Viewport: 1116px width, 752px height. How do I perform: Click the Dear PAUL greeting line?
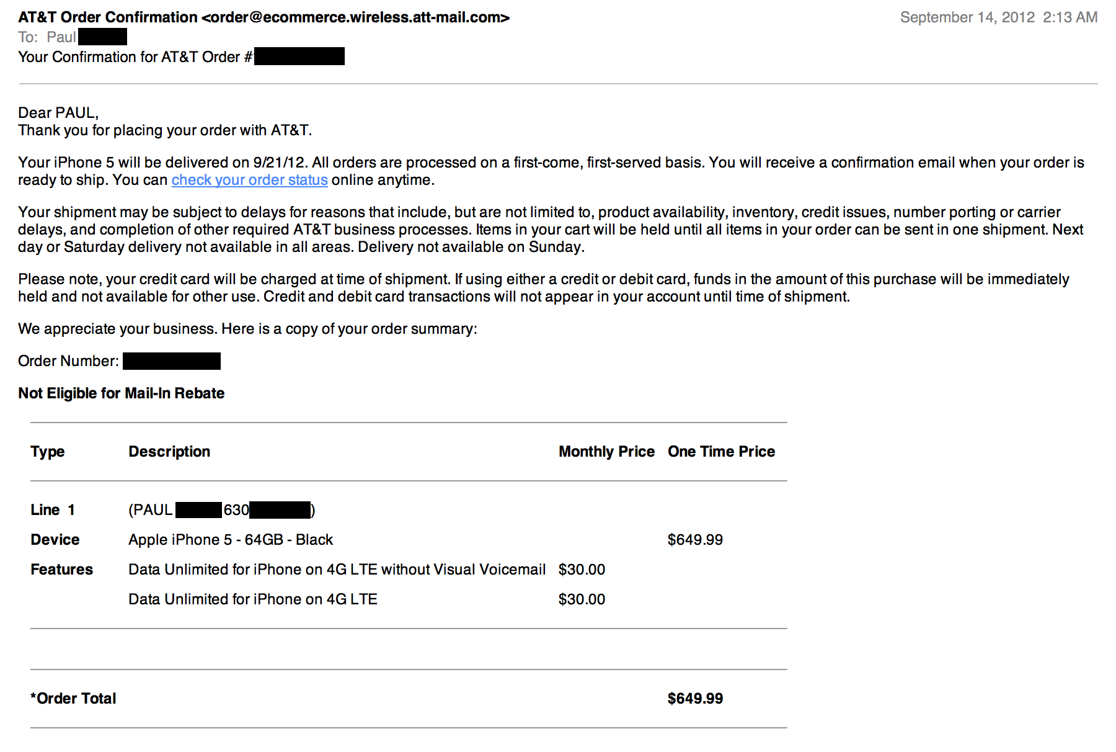pos(58,113)
